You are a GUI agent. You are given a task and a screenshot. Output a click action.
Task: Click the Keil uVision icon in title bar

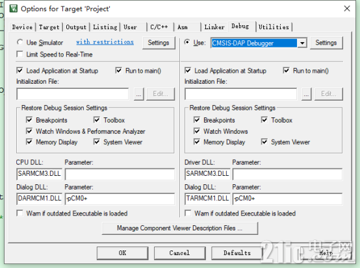coord(13,8)
